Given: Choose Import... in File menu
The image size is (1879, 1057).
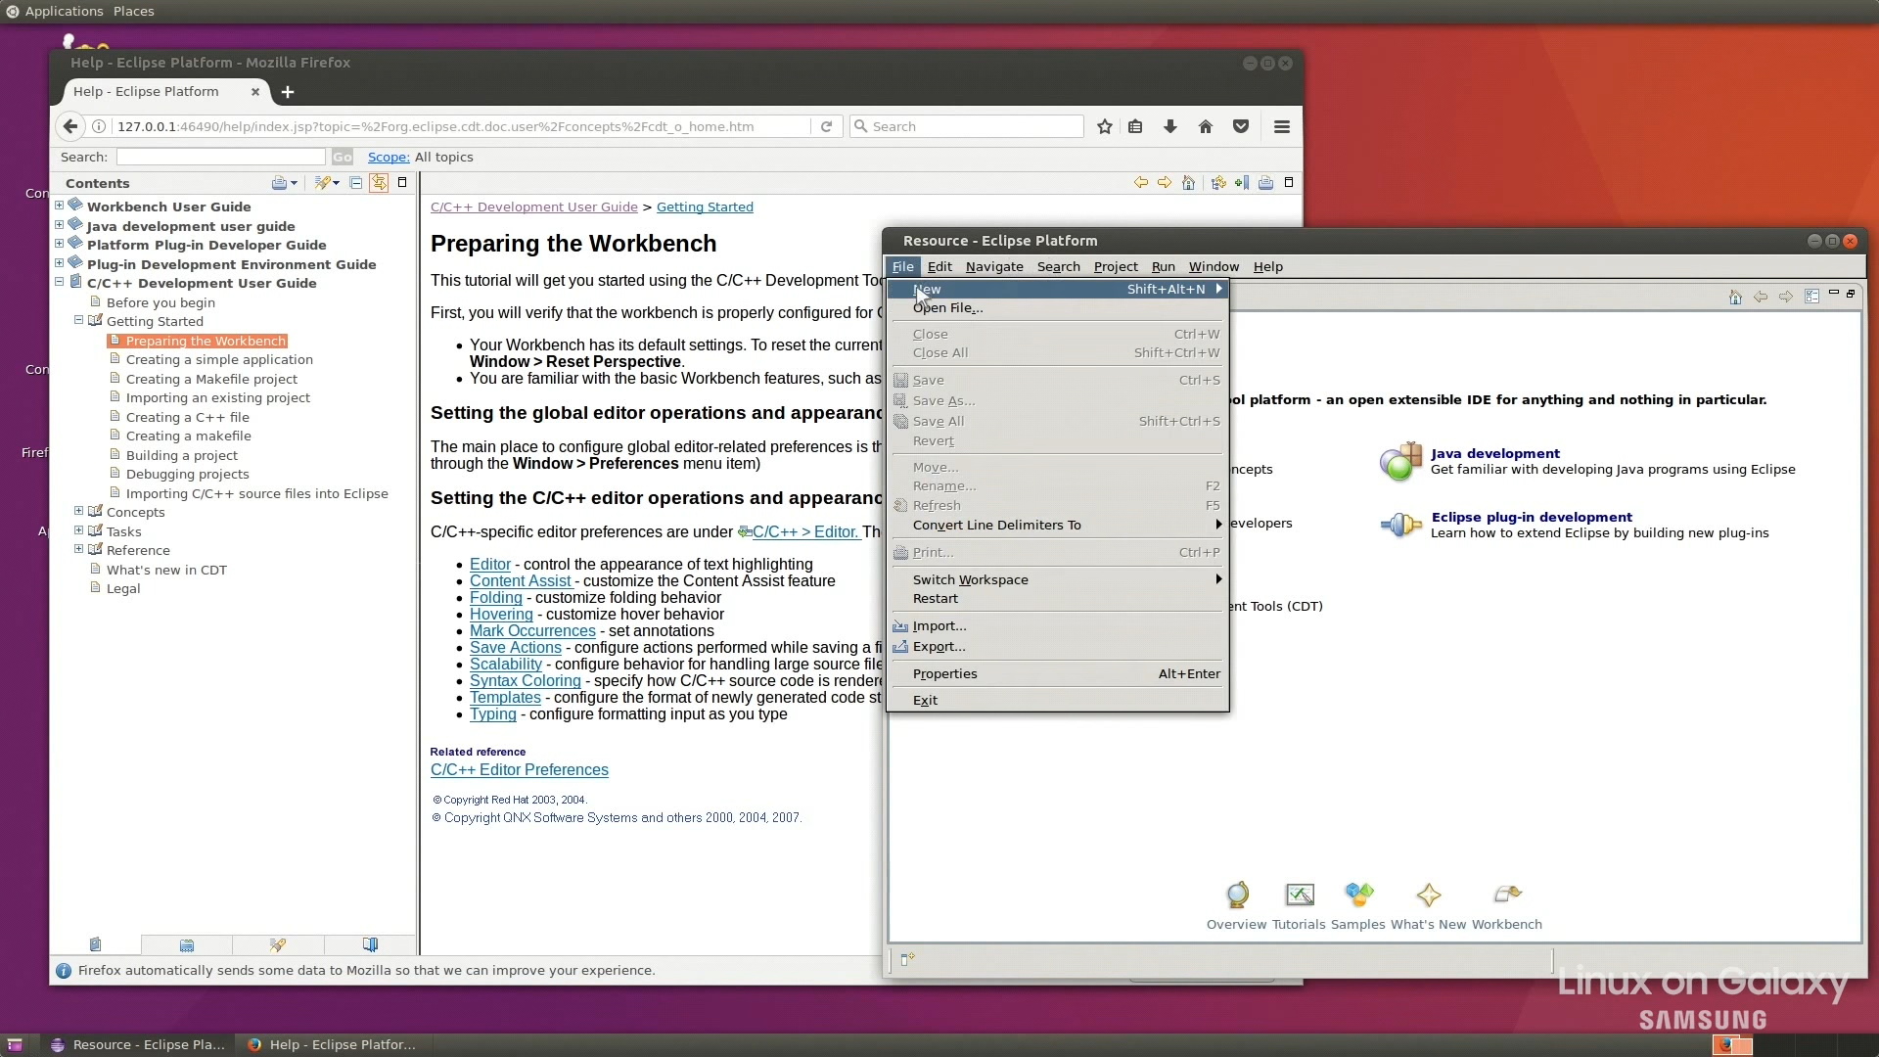Looking at the screenshot, I should tap(1057, 626).
